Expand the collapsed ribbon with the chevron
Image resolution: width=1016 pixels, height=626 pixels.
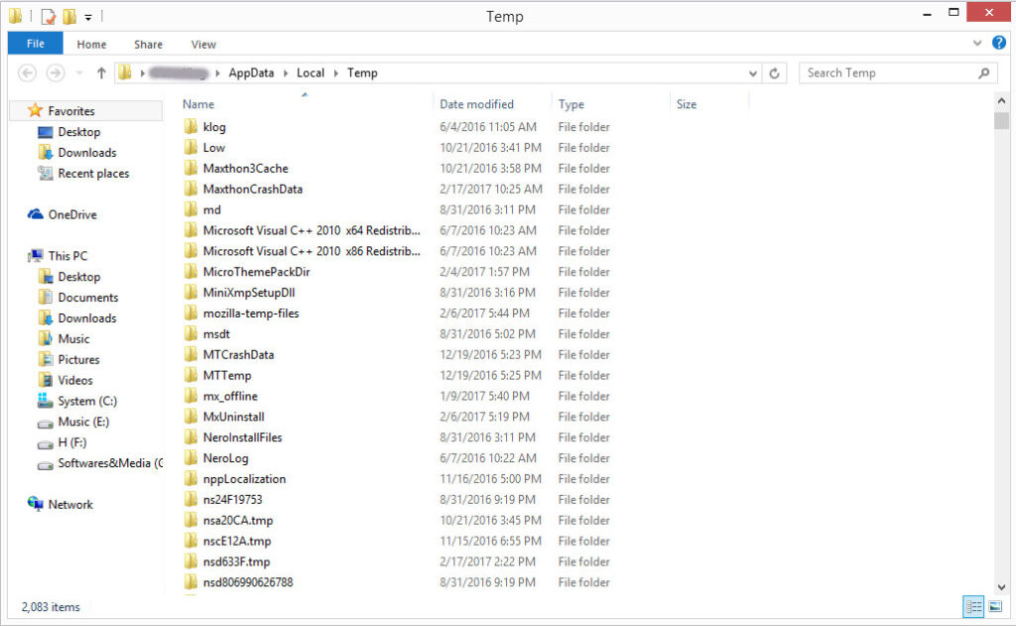pos(976,44)
